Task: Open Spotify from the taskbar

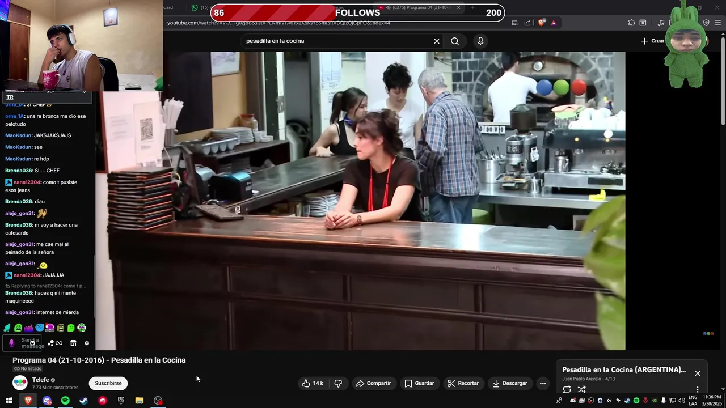Action: click(x=65, y=401)
